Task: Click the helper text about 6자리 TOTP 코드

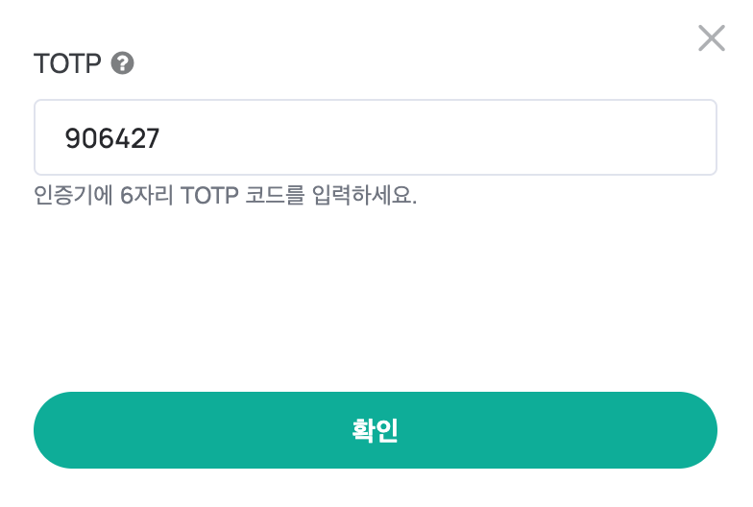Action: pos(225,195)
